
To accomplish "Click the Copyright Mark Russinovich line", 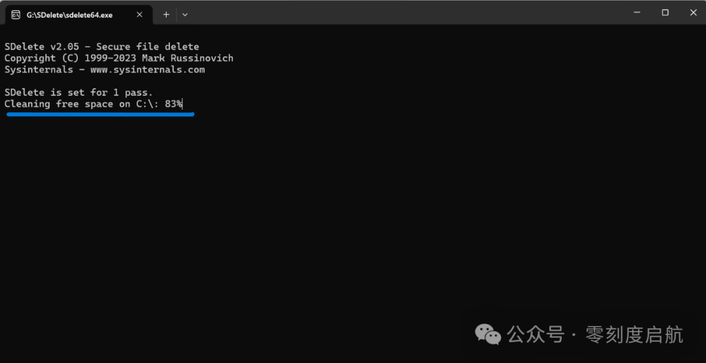I will coord(119,58).
